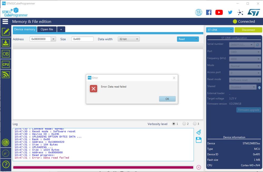Select the Memory & File edition pencil icon
This screenshot has width=263, height=172.
[6, 32]
